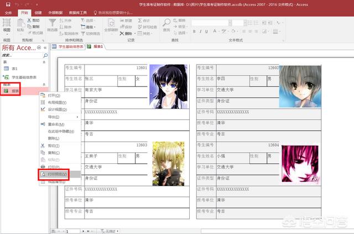The image size is (354, 234).
Task: Click the Tell me what you want search box
Action: coord(113,13)
